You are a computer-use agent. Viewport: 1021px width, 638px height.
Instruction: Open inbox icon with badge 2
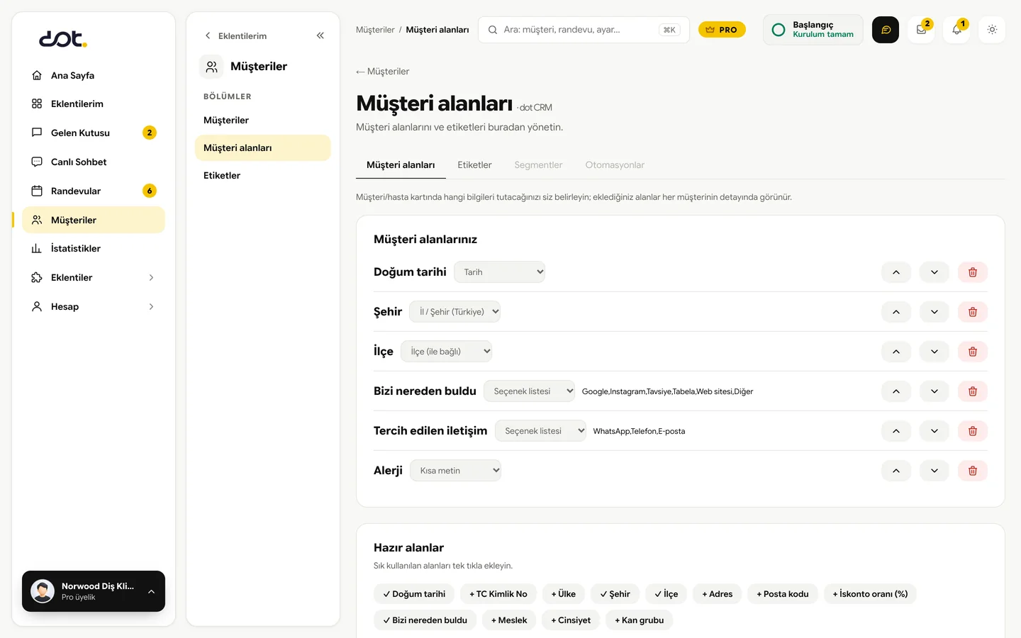pyautogui.click(x=921, y=30)
